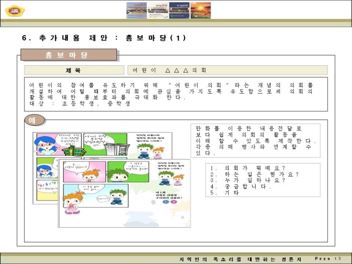The width and height of the screenshot is (352, 264).
Task: Open the dark navy magazine cover thumbnail
Action: [x=179, y=10]
